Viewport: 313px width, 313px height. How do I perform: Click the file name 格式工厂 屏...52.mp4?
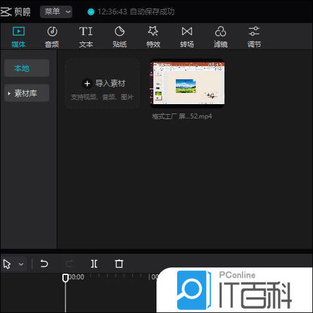coord(182,116)
